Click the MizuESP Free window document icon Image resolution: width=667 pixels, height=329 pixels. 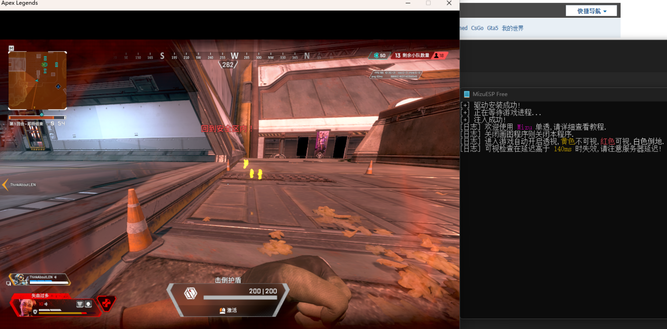click(x=467, y=94)
